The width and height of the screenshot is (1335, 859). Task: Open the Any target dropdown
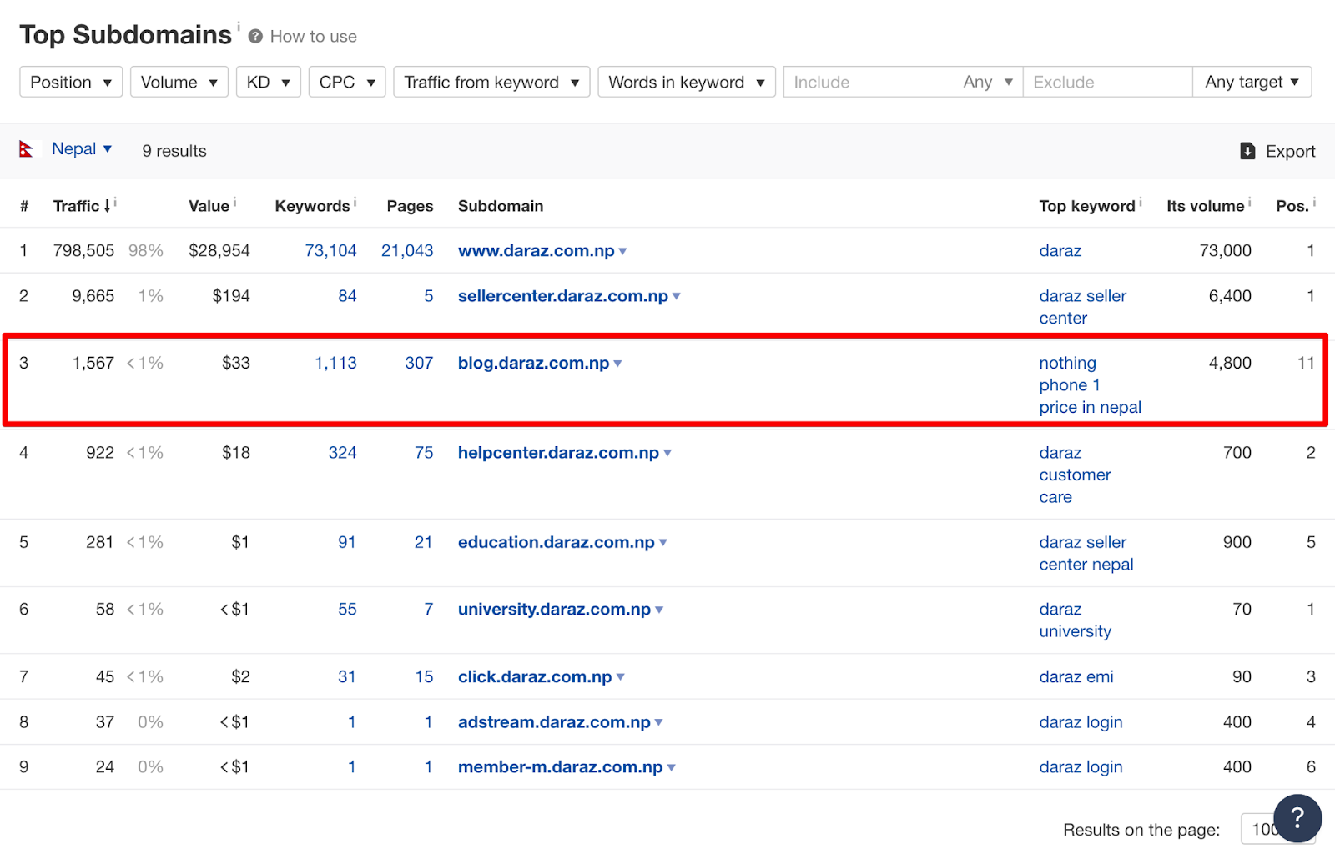(1252, 82)
